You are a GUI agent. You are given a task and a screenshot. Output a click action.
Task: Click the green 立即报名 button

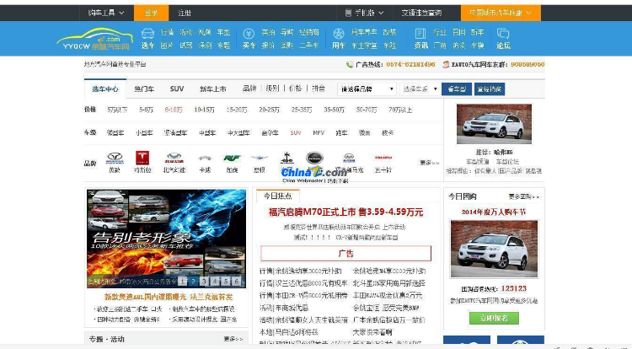coord(494,318)
